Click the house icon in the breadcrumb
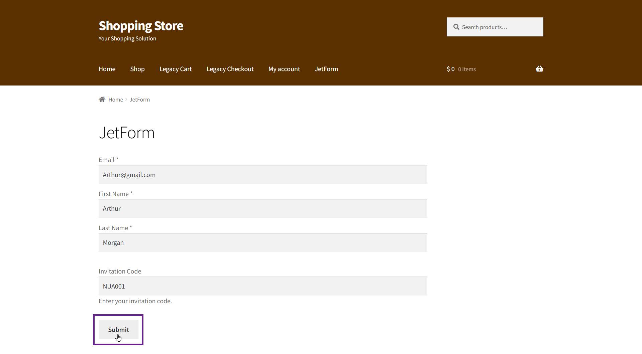The image size is (642, 354). coord(102,100)
